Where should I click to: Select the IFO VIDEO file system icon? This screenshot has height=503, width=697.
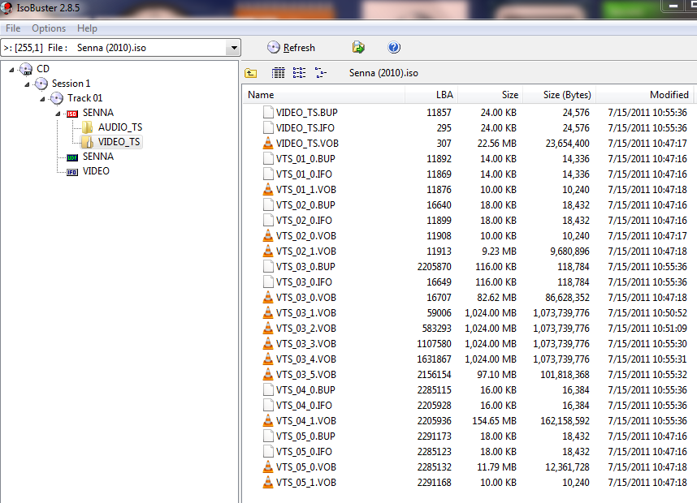click(72, 172)
